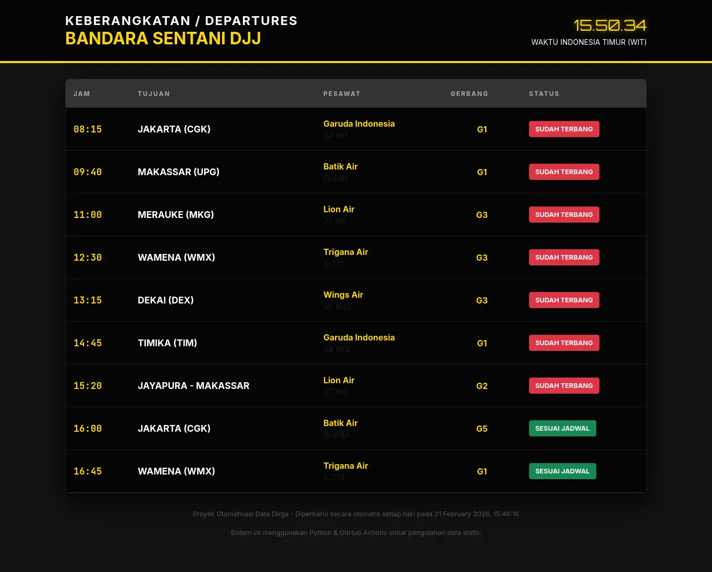Click the Sudah Terbang badge for Timika flight

564,343
